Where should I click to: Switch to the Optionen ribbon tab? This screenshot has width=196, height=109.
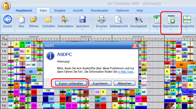click(x=122, y=10)
